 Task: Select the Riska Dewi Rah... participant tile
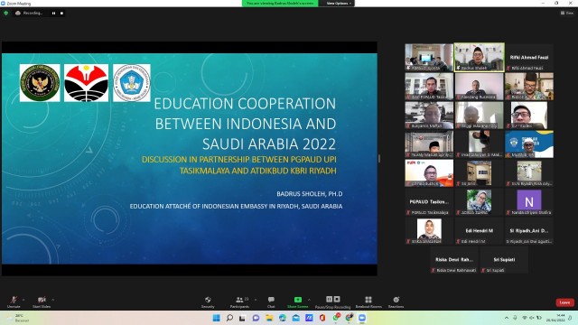[454, 260]
